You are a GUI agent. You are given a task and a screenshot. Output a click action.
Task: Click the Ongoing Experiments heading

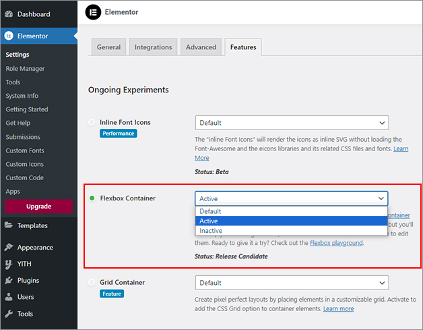click(x=129, y=90)
